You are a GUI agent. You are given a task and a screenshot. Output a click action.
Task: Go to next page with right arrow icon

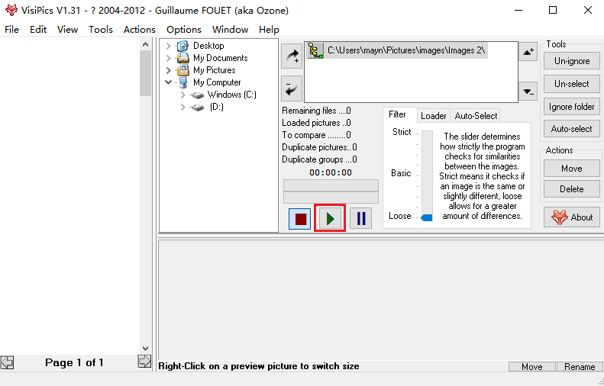[144, 362]
